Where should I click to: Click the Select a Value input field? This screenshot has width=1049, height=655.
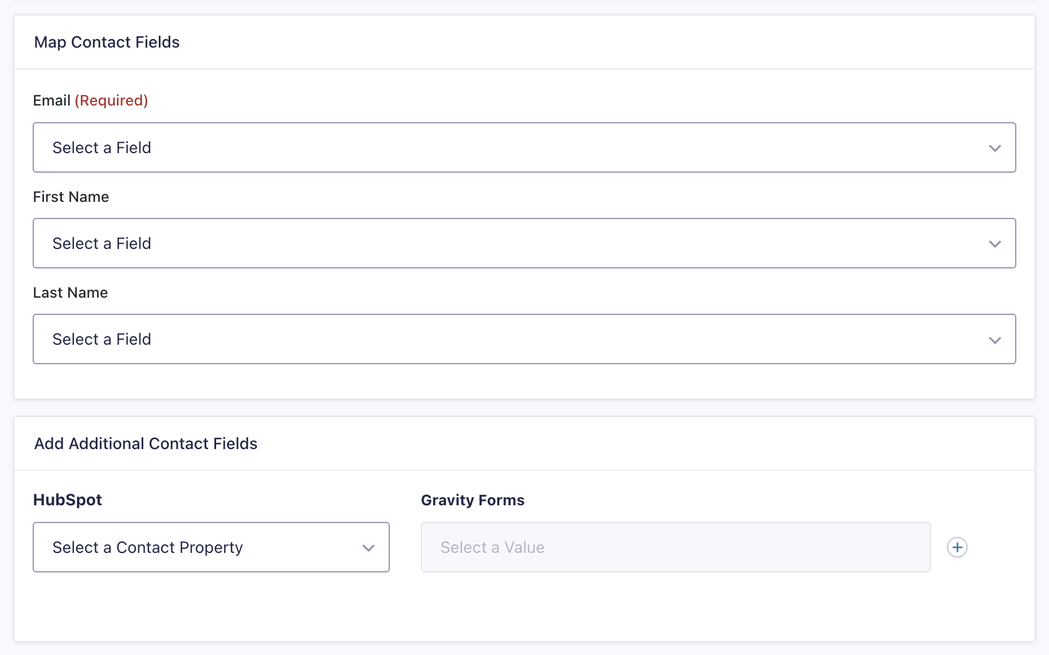675,547
